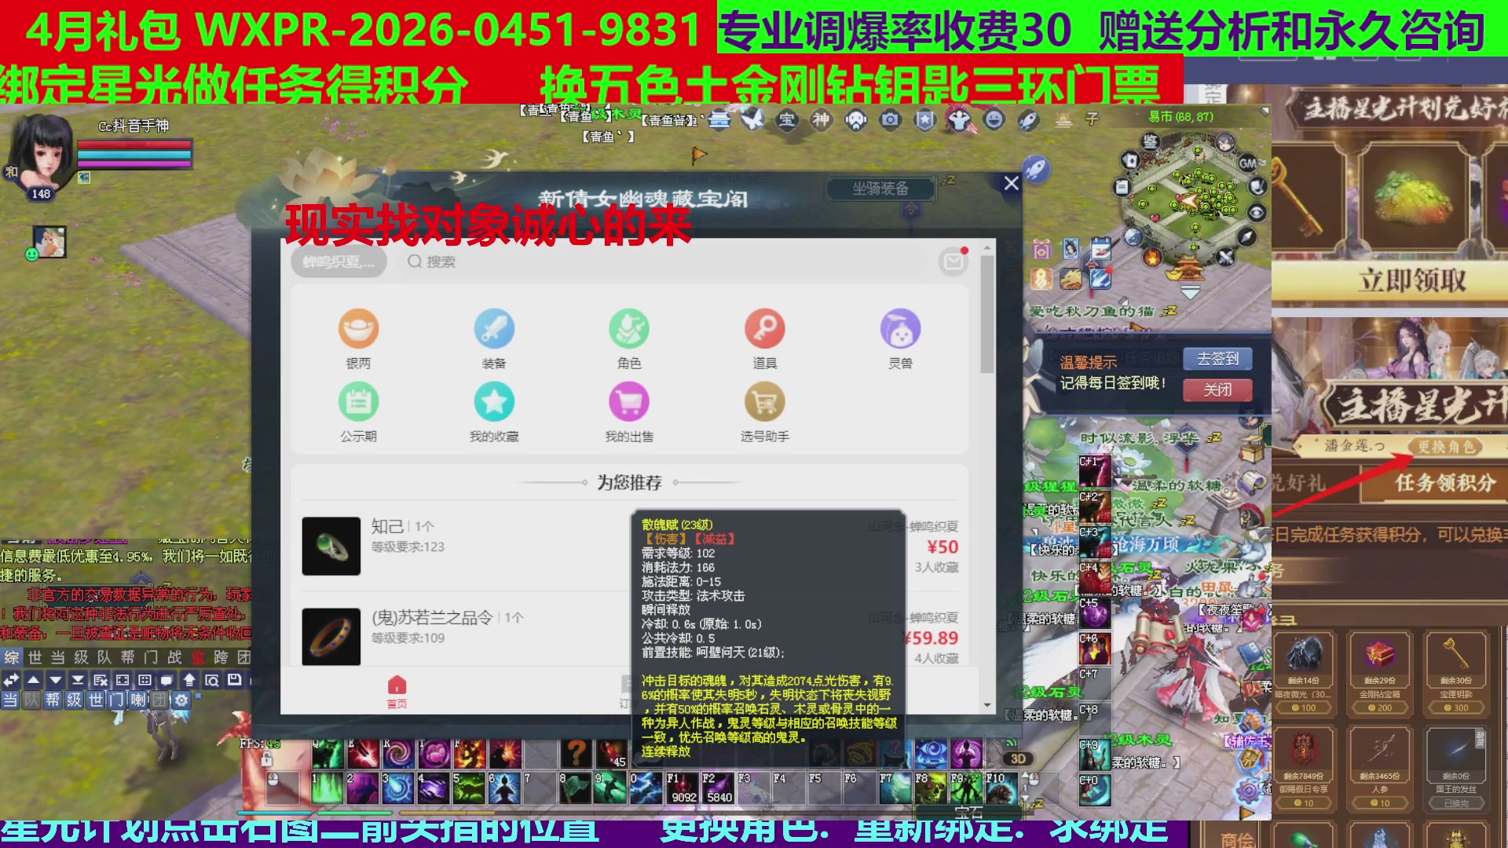
Task: Click the chat settings gear icon
Action: (x=181, y=700)
